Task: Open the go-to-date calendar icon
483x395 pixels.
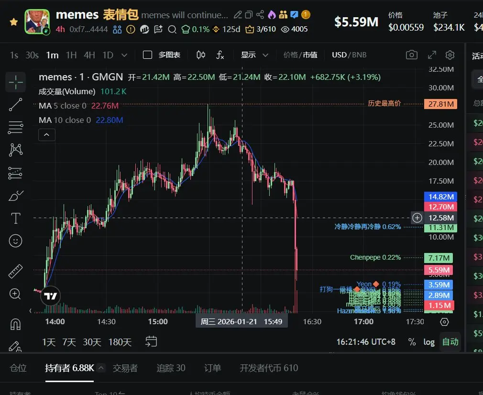Action: click(151, 341)
